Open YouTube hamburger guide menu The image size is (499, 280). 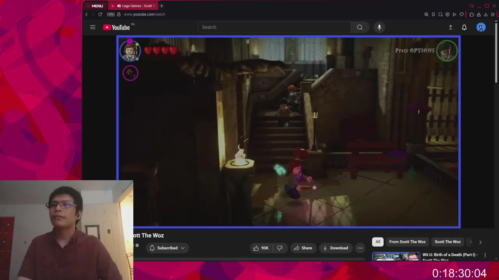tap(92, 27)
